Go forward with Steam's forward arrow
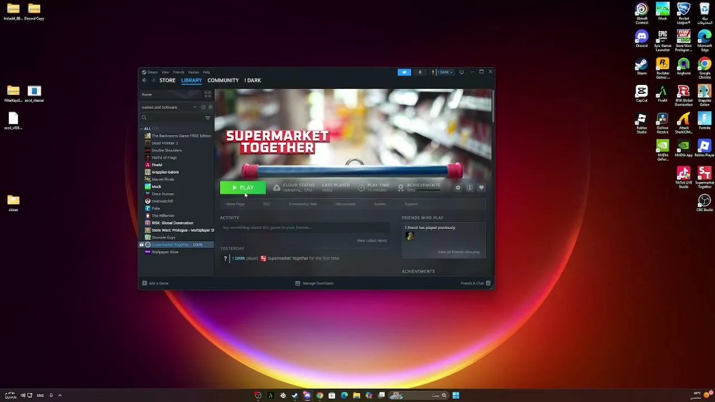 154,80
